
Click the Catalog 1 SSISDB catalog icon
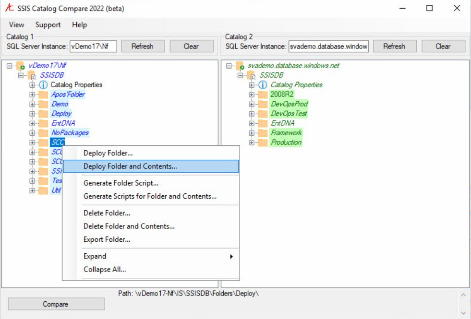coord(32,75)
